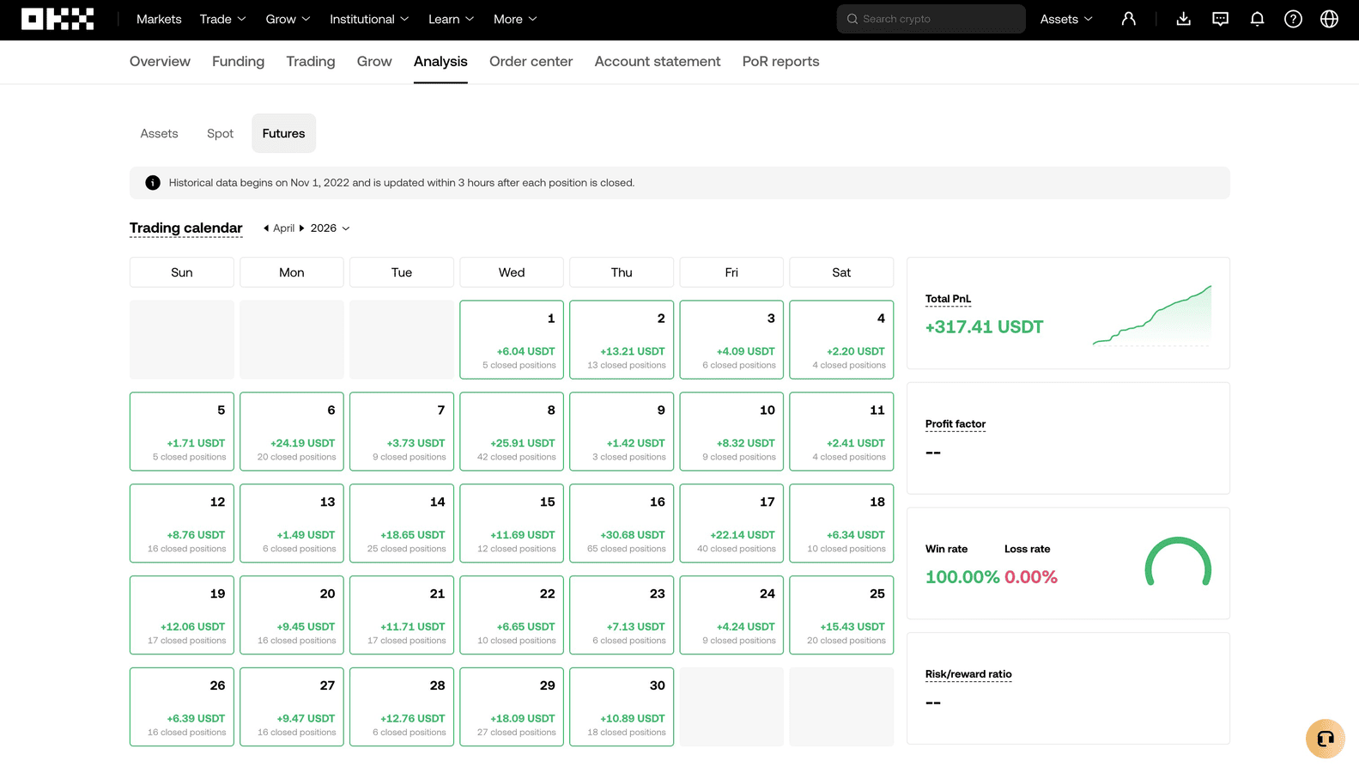Screen dimensions: 1359x773
Task: Open April 14 with +18.65 USDT
Action: [402, 523]
